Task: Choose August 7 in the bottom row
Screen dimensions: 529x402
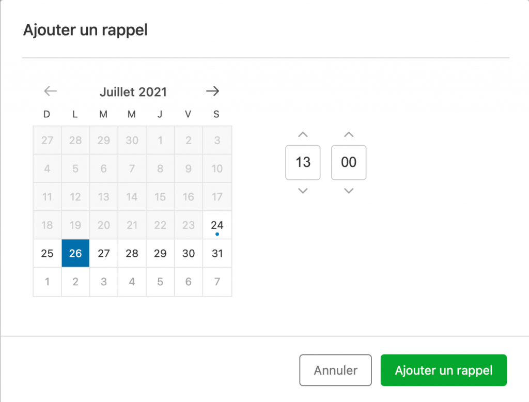Action: (217, 282)
